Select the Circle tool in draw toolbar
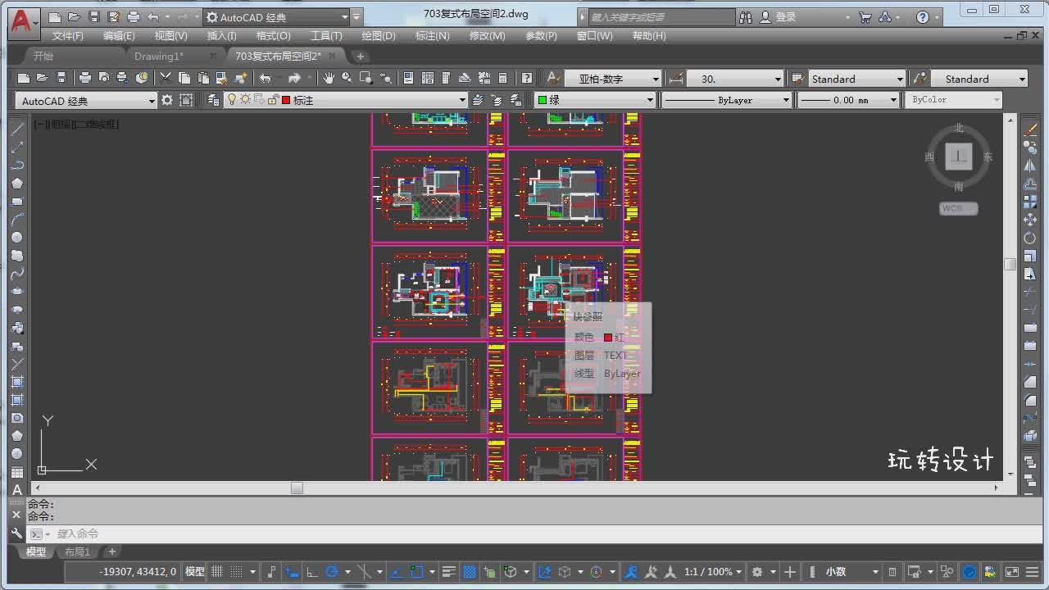1049x590 pixels. 16,238
